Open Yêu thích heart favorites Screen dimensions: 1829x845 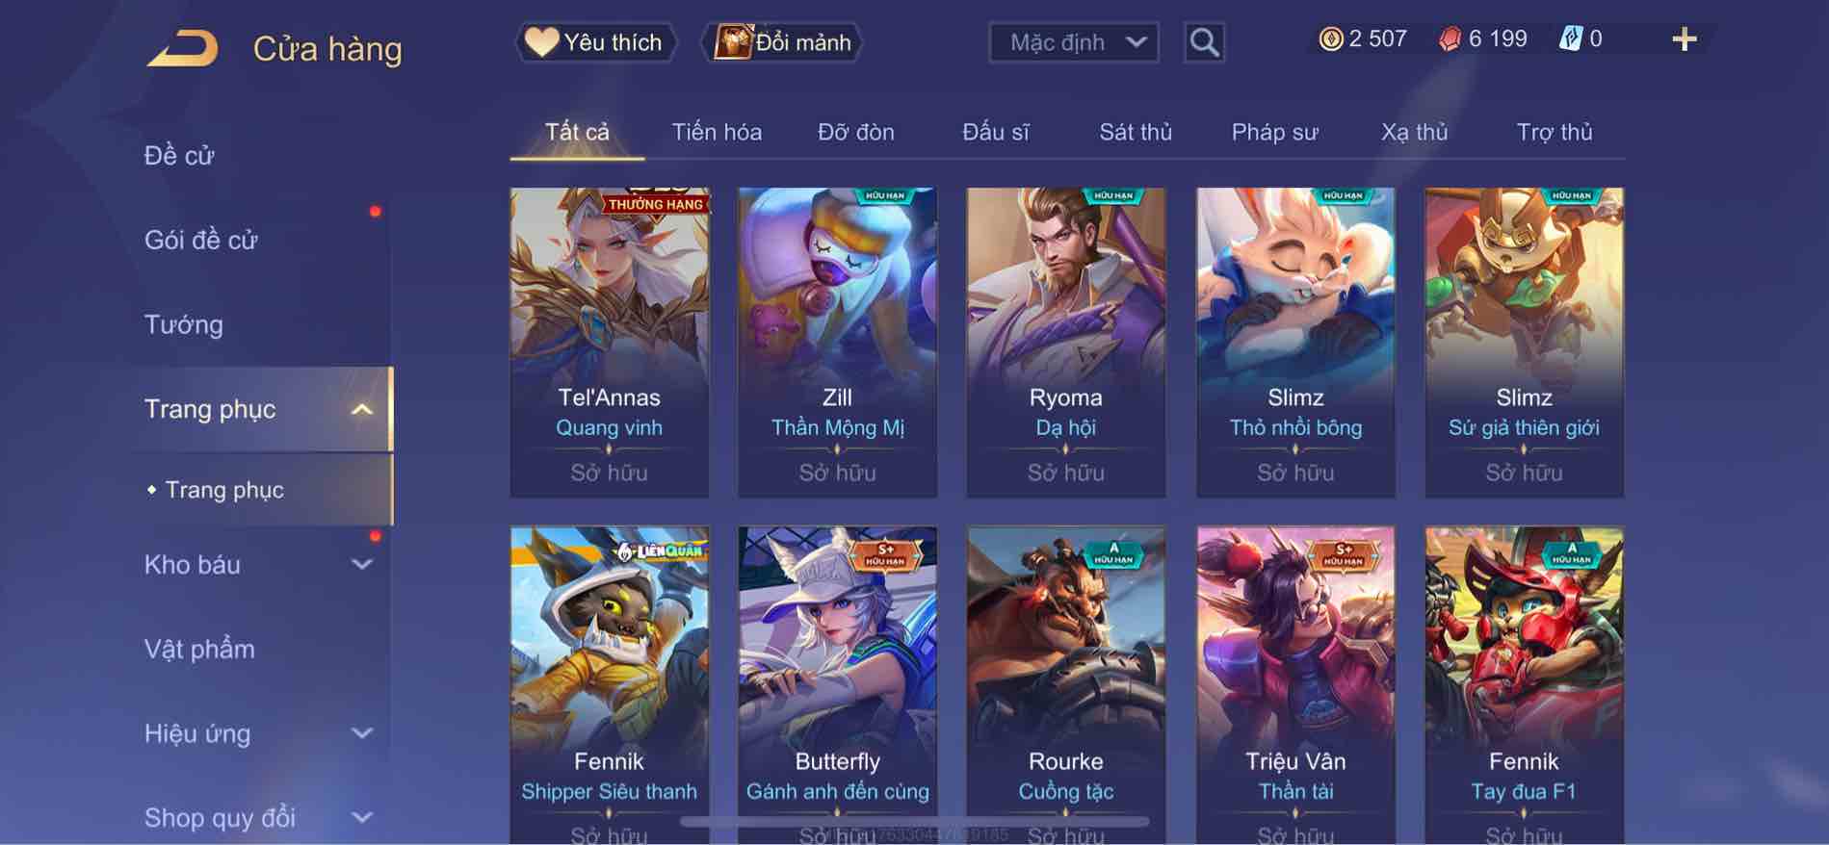[x=541, y=42]
